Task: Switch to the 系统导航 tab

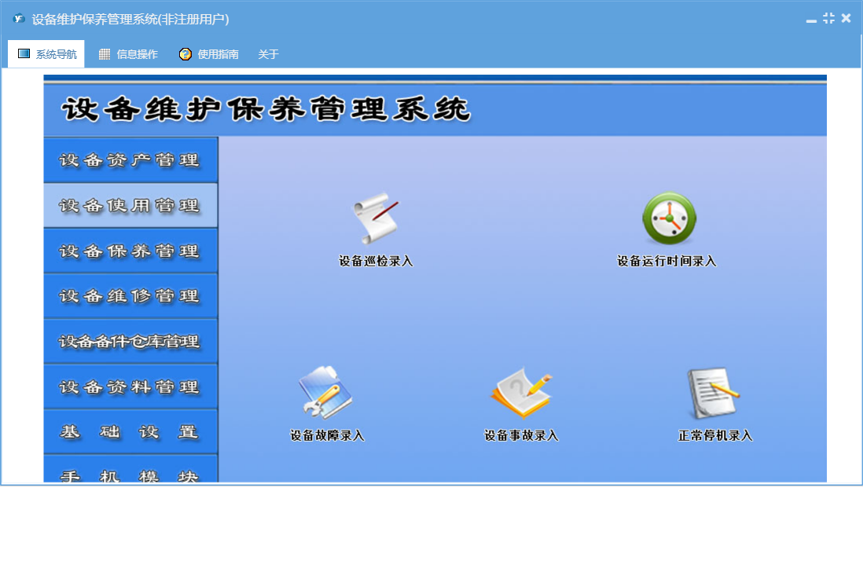Action: (47, 54)
